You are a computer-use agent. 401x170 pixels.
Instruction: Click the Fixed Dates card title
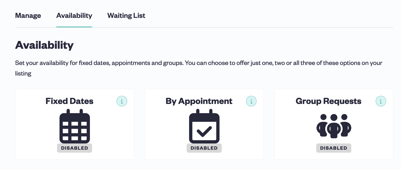[70, 101]
